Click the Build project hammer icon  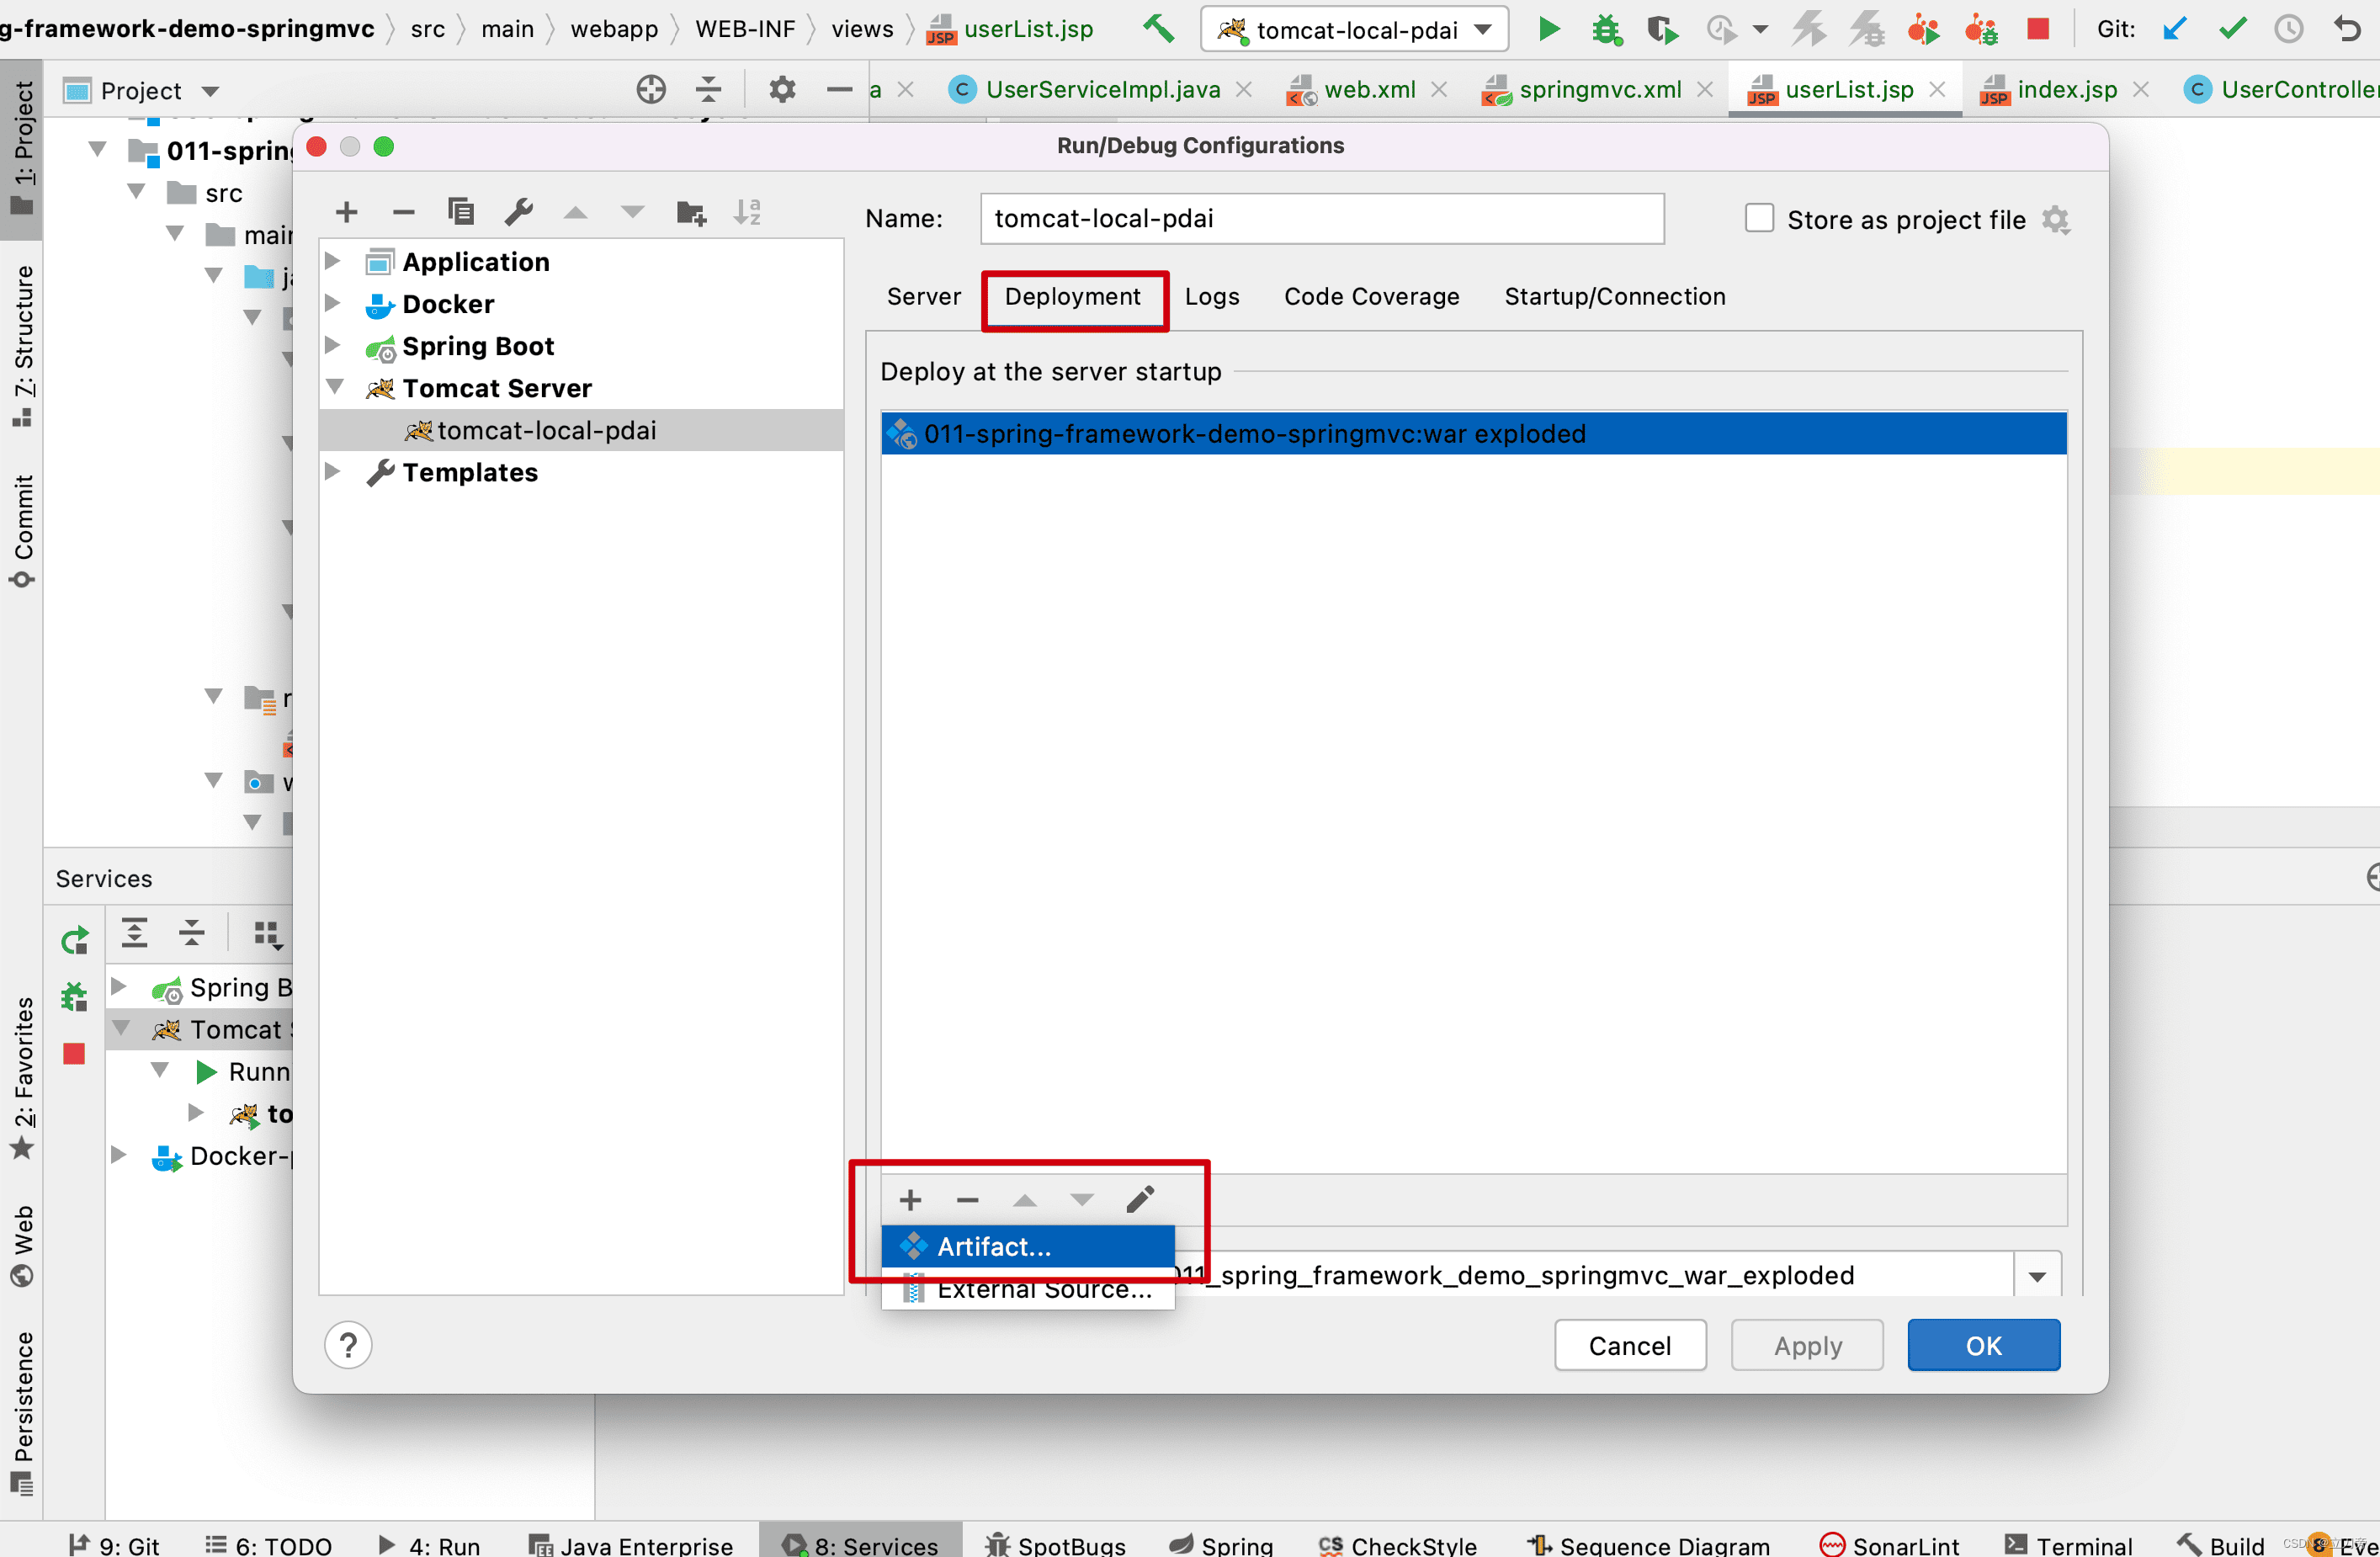coord(1158,29)
